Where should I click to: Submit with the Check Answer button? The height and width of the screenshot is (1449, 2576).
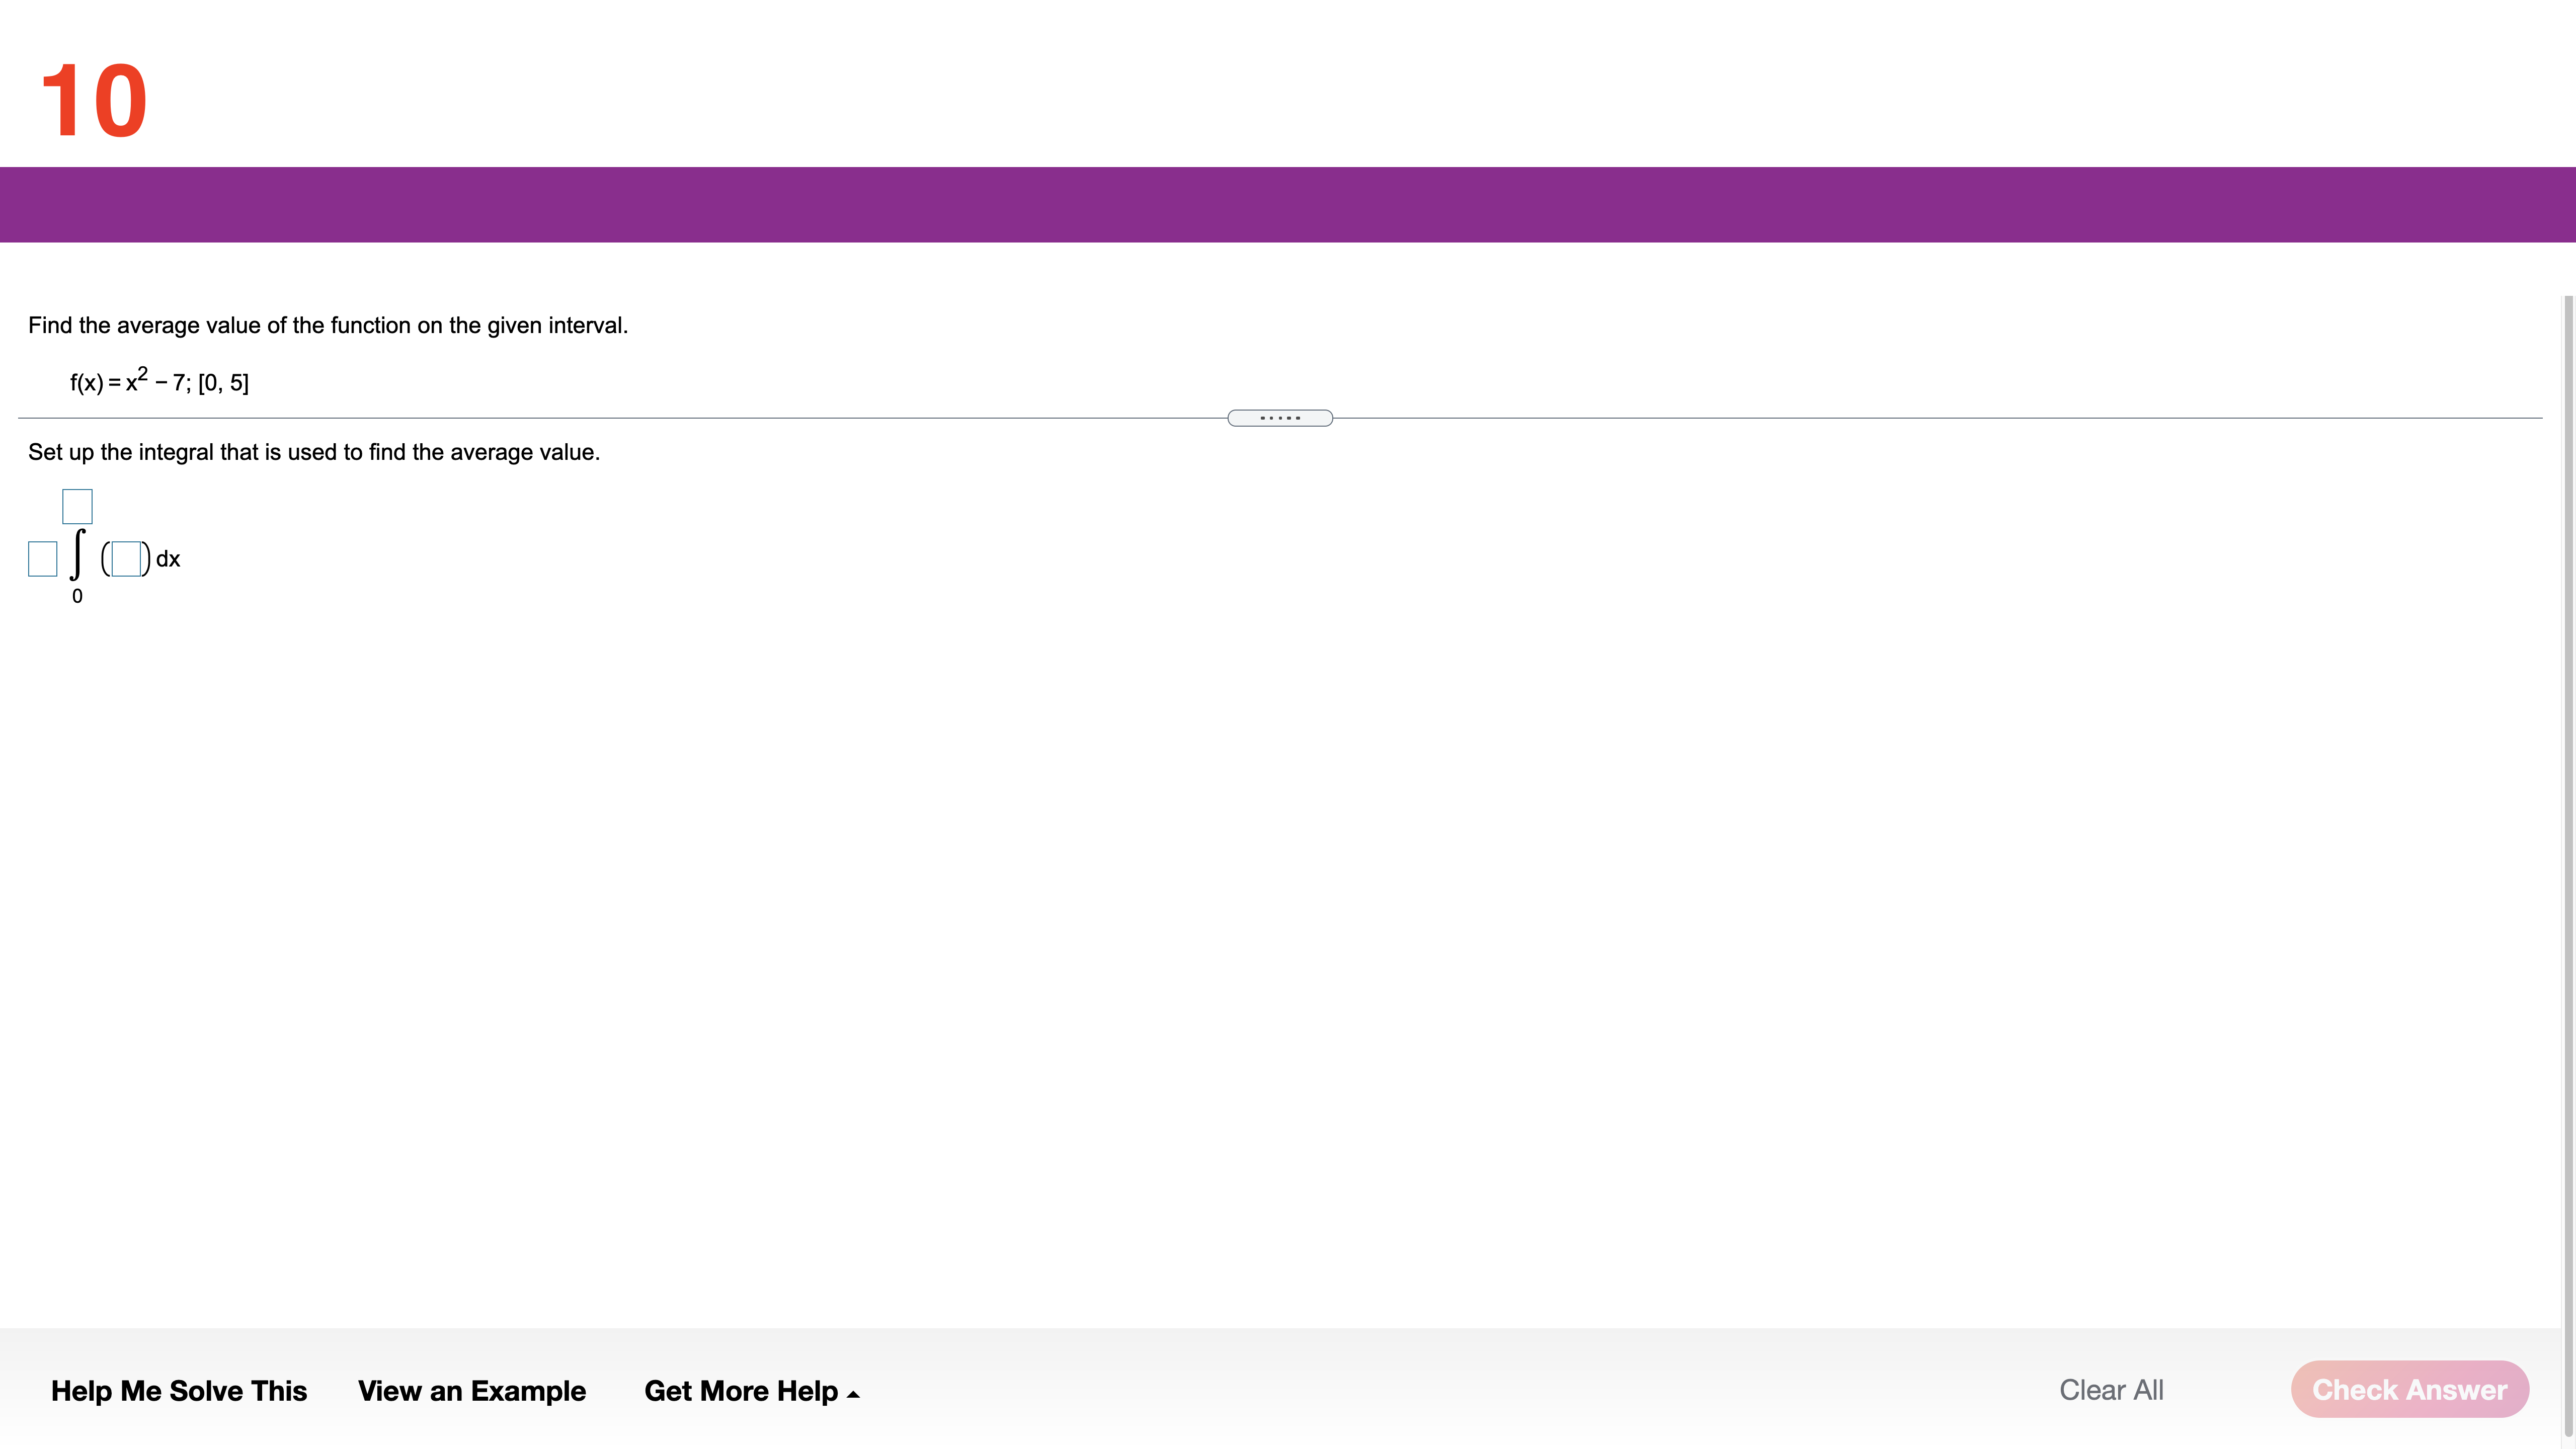click(2409, 1389)
